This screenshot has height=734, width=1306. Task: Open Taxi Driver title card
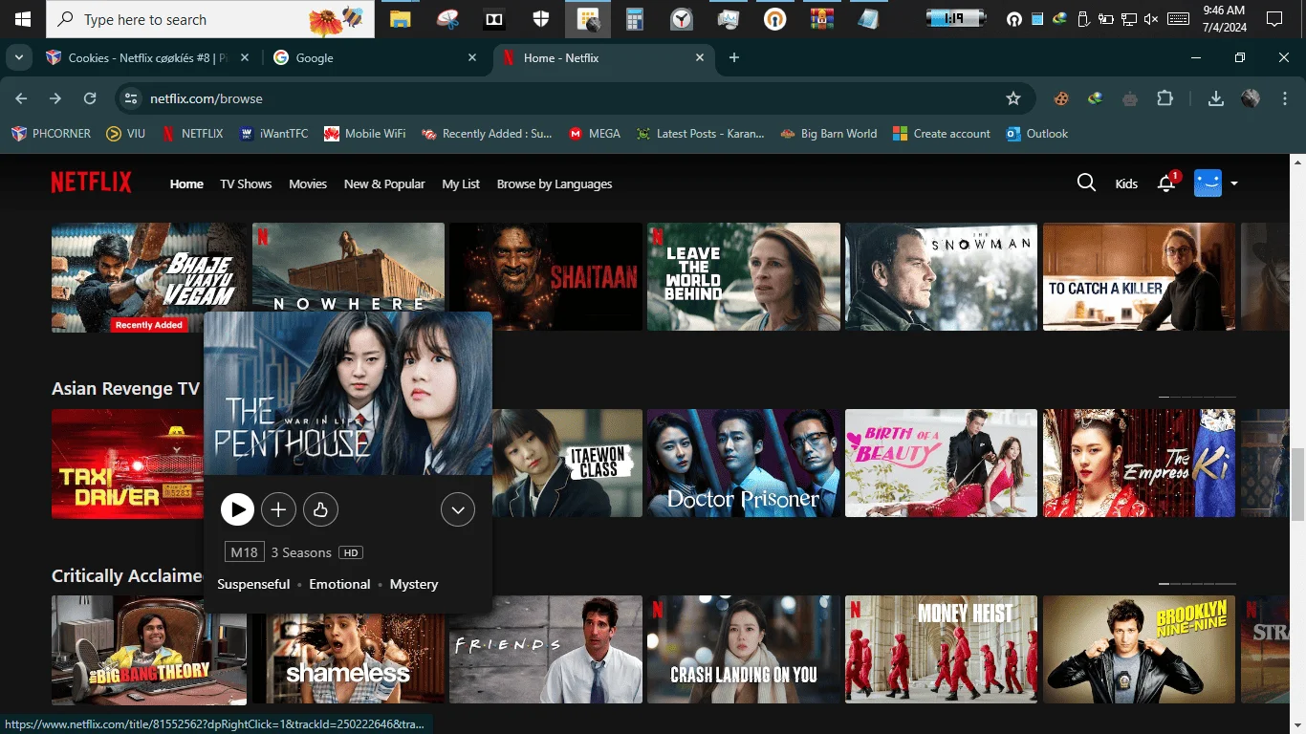pos(127,464)
